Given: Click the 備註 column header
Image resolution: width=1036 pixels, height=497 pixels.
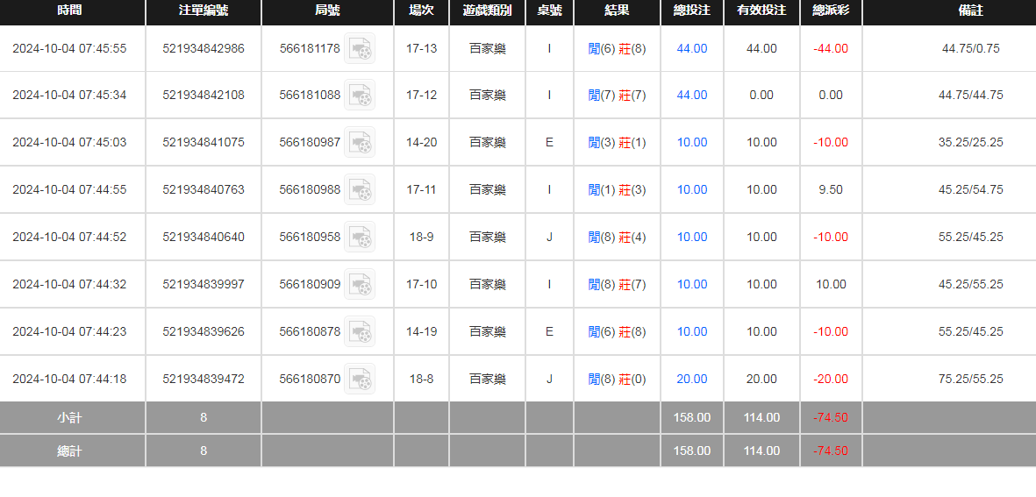Looking at the screenshot, I should 970,11.
